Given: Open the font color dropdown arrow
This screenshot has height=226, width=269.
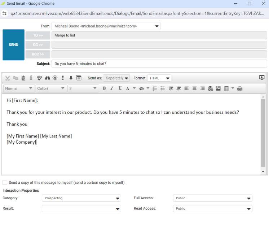Looking at the screenshot, I should click(134, 88).
